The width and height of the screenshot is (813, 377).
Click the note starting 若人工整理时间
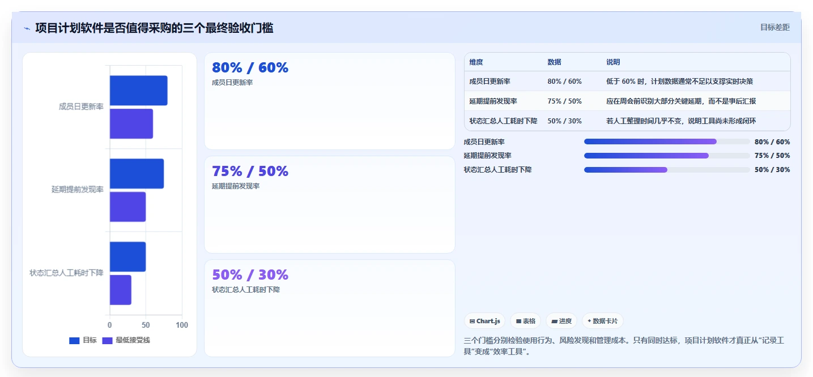pos(681,121)
